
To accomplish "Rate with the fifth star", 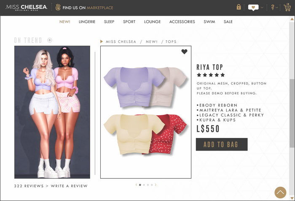I will [223, 75].
